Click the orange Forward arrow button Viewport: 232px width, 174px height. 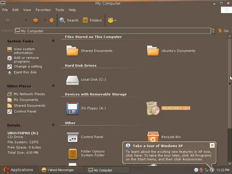35,20
